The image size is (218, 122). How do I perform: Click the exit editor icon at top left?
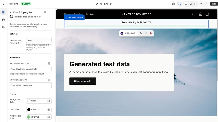[4, 4]
